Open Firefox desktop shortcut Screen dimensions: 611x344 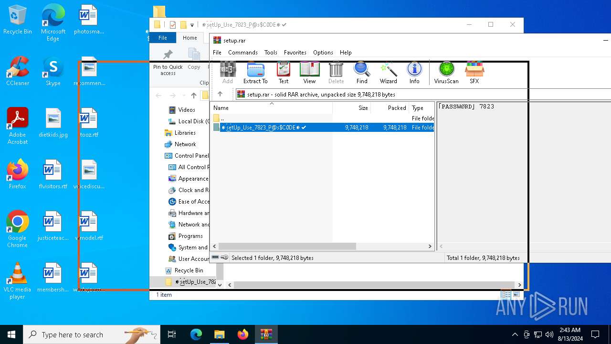[18, 175]
